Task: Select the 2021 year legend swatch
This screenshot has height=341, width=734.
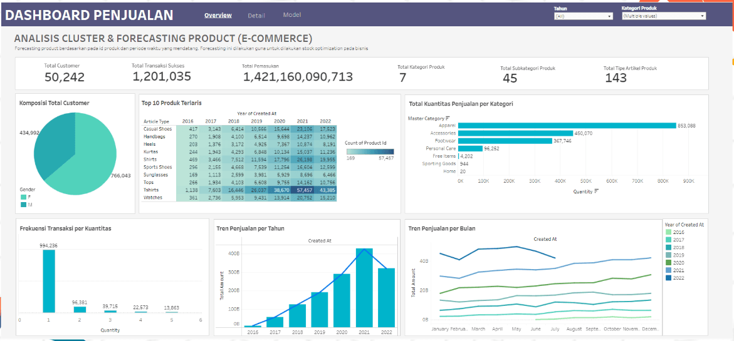Action: (x=668, y=270)
